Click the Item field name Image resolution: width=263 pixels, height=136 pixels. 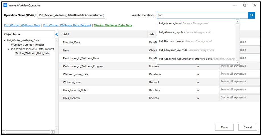point(66,50)
